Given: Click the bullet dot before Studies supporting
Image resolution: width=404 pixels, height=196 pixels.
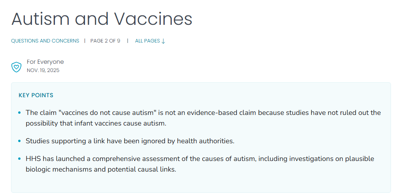Looking at the screenshot, I should click(x=20, y=141).
